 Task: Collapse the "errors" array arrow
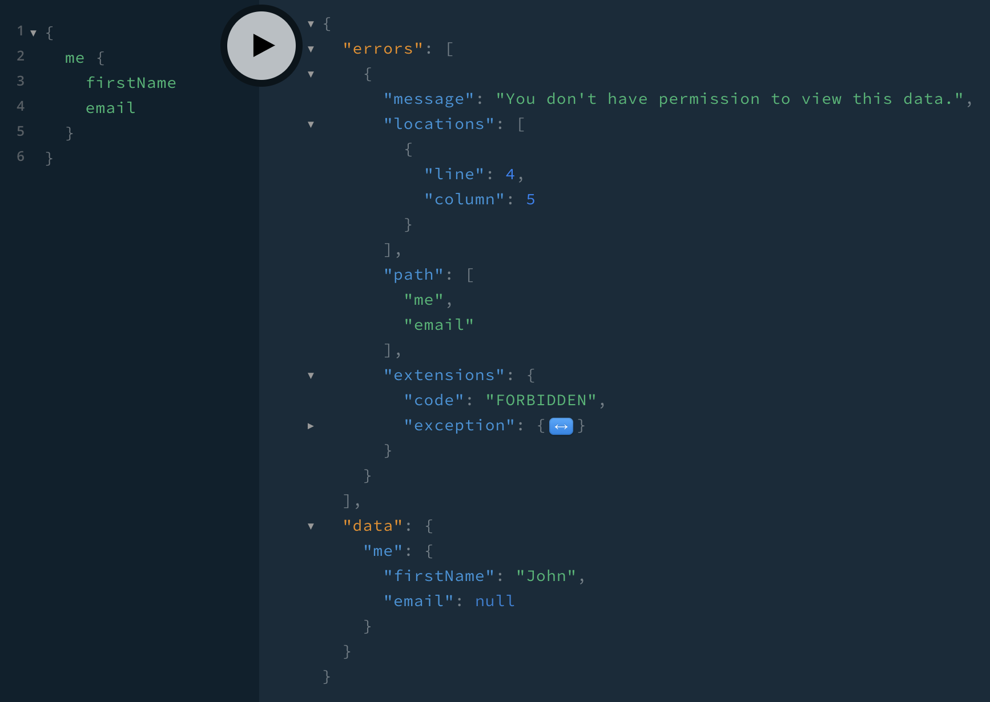click(x=311, y=49)
